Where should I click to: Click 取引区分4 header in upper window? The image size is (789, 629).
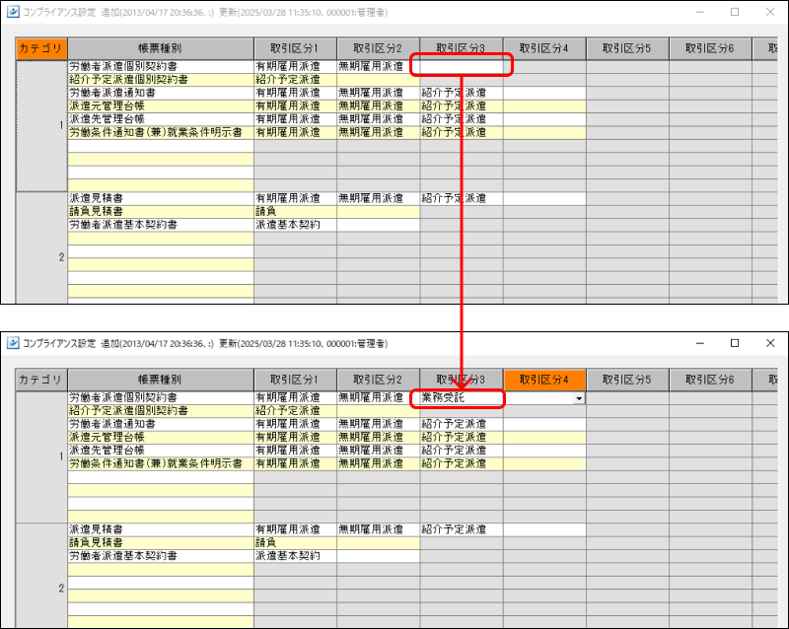pos(544,48)
